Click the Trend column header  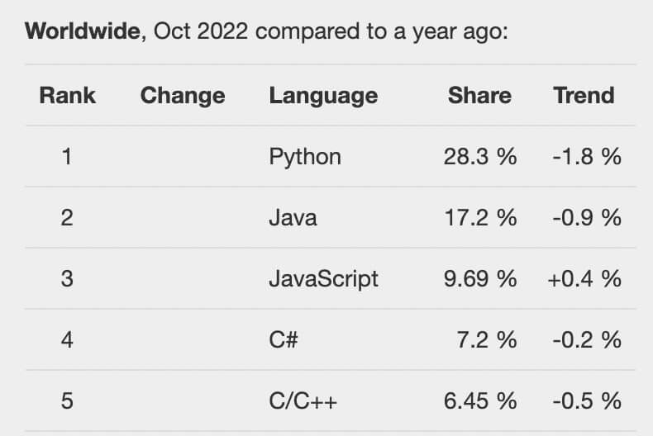pos(584,95)
